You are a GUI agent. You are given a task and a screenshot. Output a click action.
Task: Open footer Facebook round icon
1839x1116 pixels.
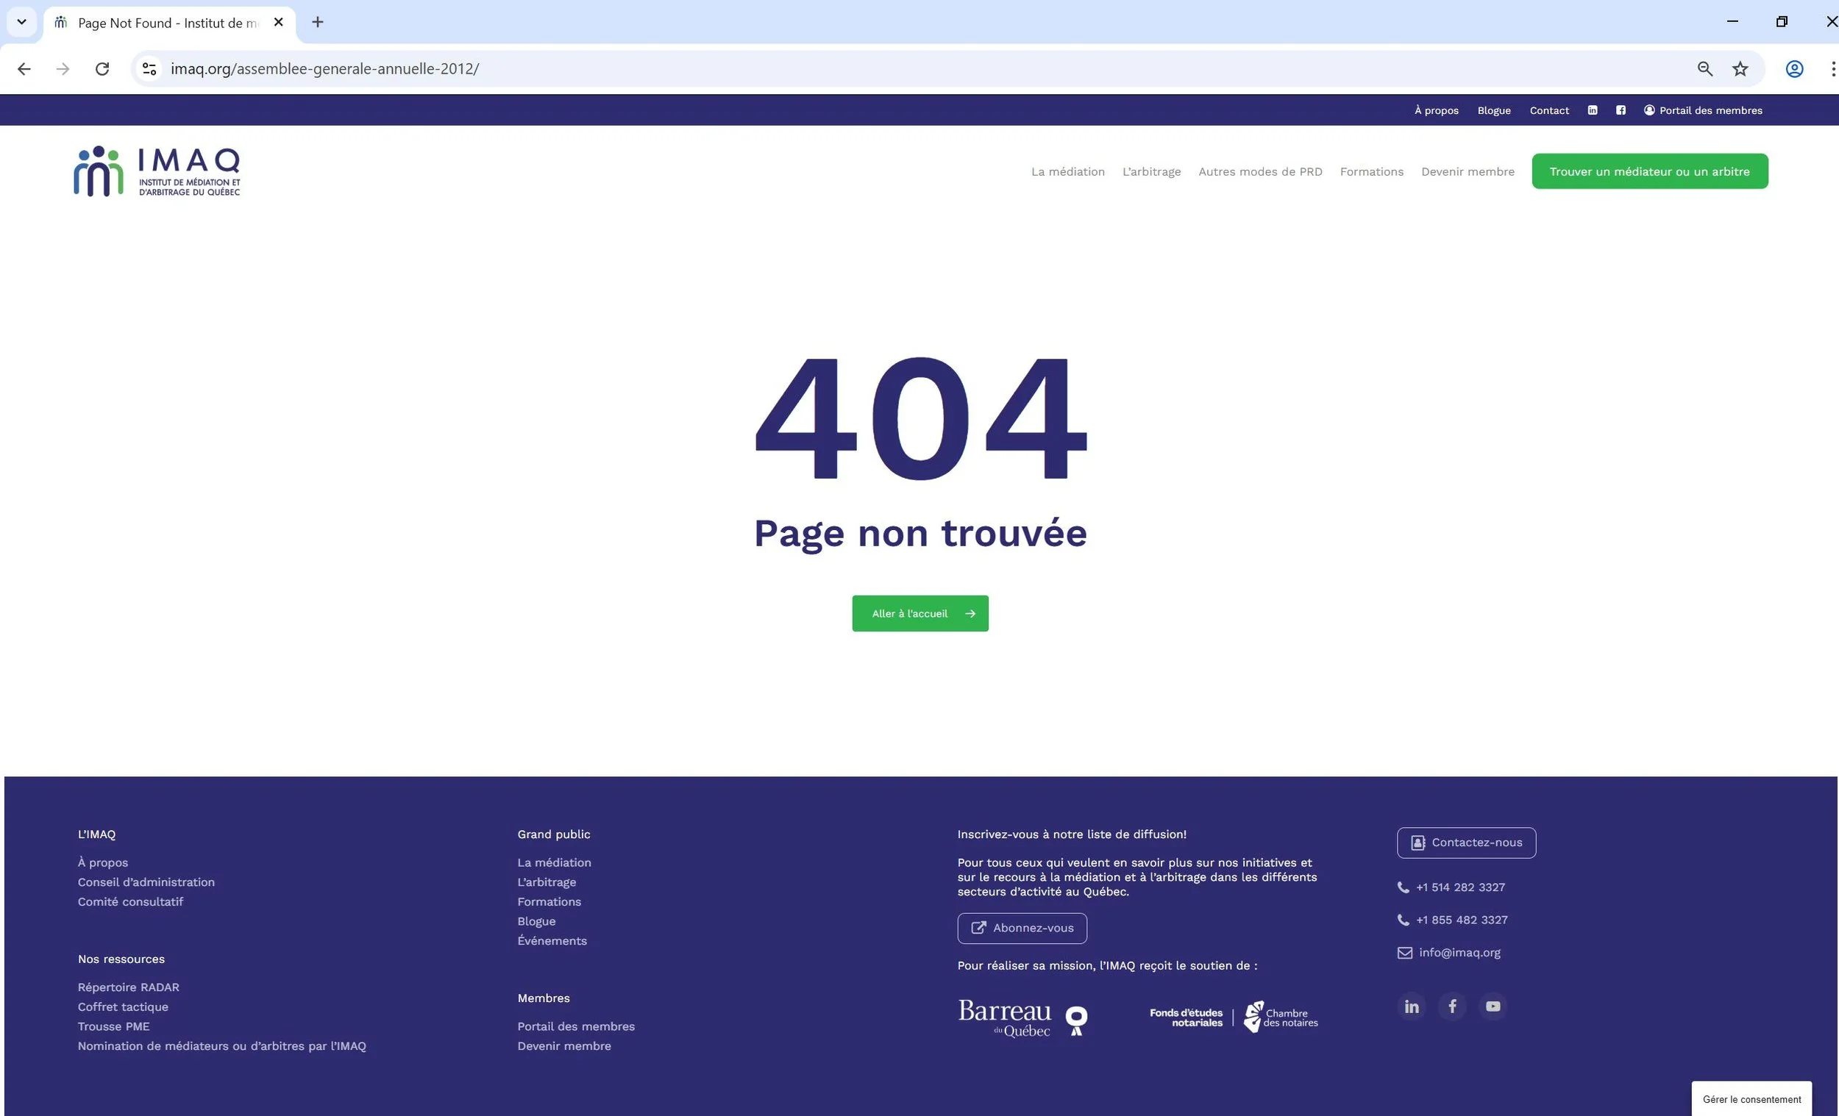(x=1452, y=1006)
